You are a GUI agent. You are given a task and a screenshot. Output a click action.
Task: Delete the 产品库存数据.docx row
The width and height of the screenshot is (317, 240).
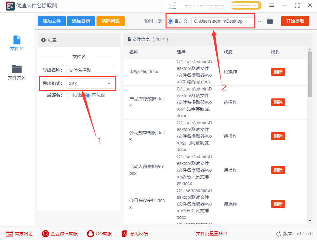(x=278, y=102)
